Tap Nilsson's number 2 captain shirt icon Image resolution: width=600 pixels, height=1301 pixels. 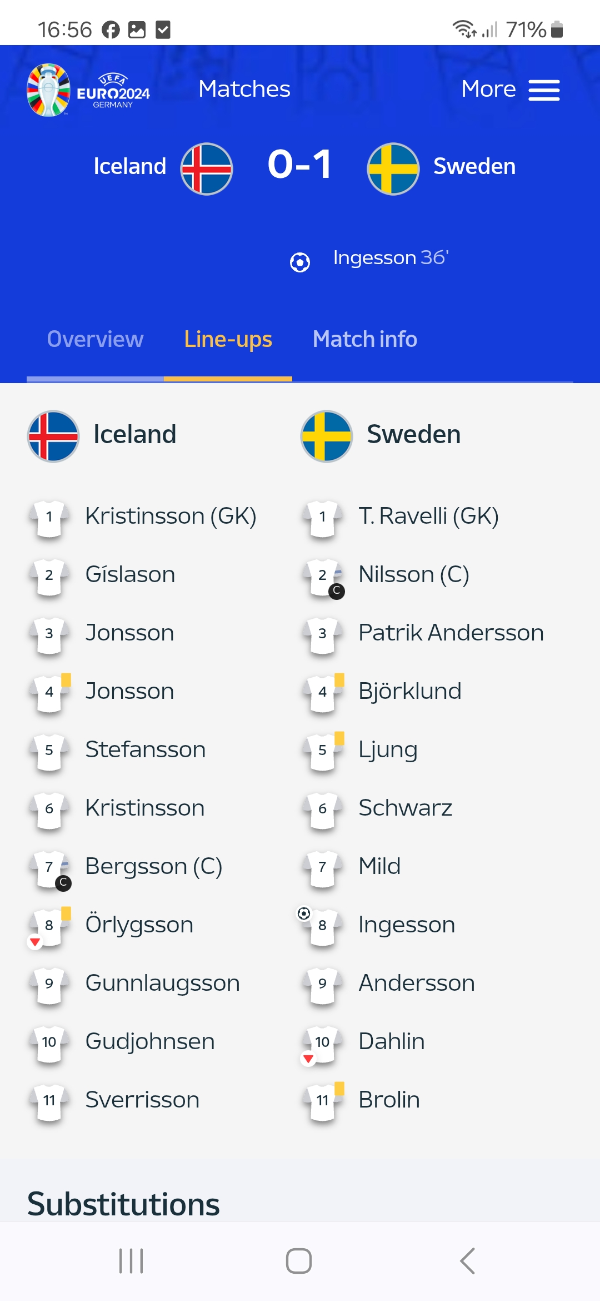point(324,578)
